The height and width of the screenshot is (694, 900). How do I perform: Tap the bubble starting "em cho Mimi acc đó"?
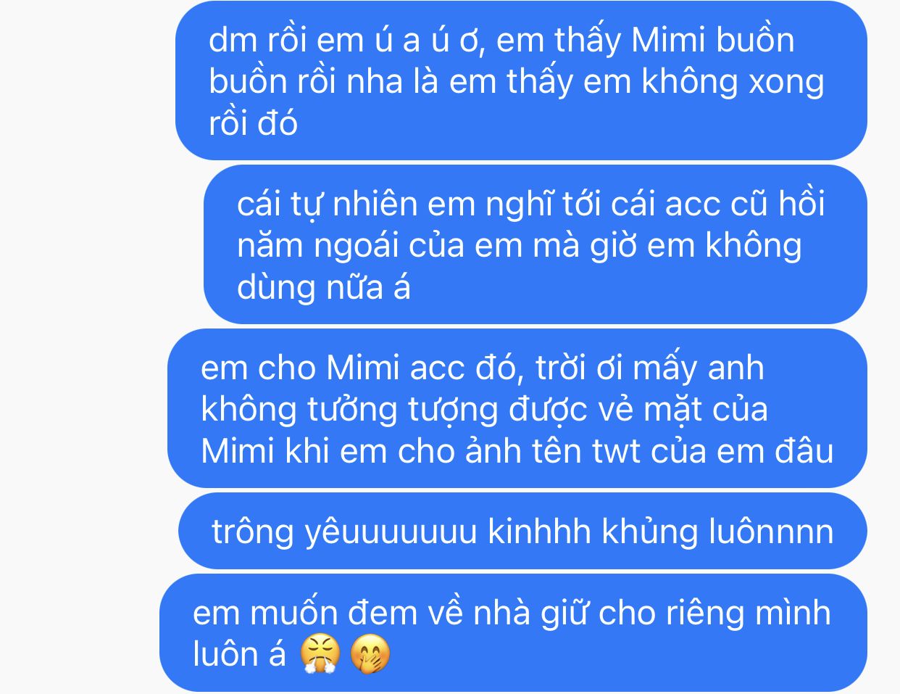click(x=517, y=408)
